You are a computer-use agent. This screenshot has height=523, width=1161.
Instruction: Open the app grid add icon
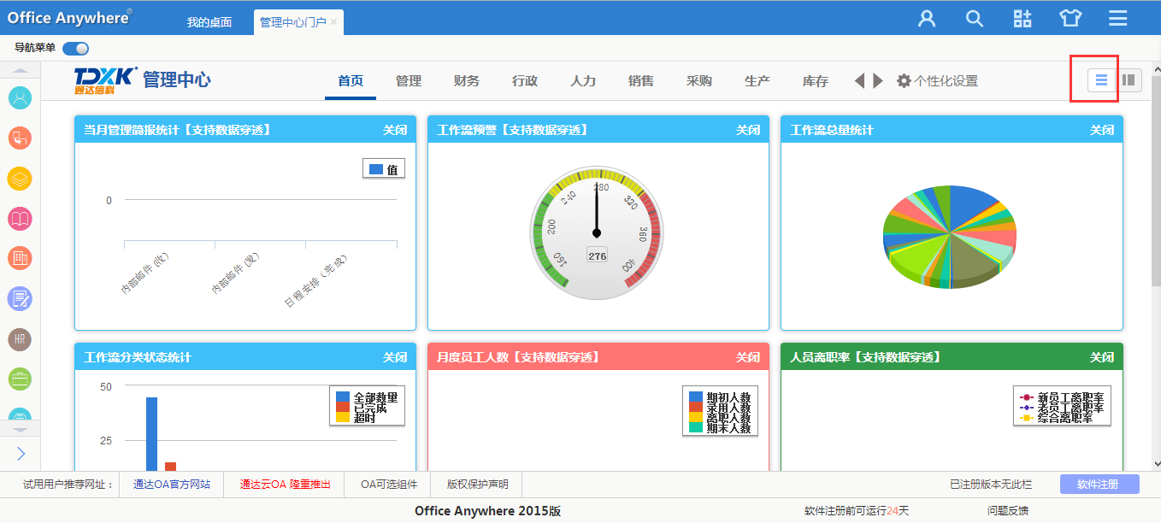1023,19
